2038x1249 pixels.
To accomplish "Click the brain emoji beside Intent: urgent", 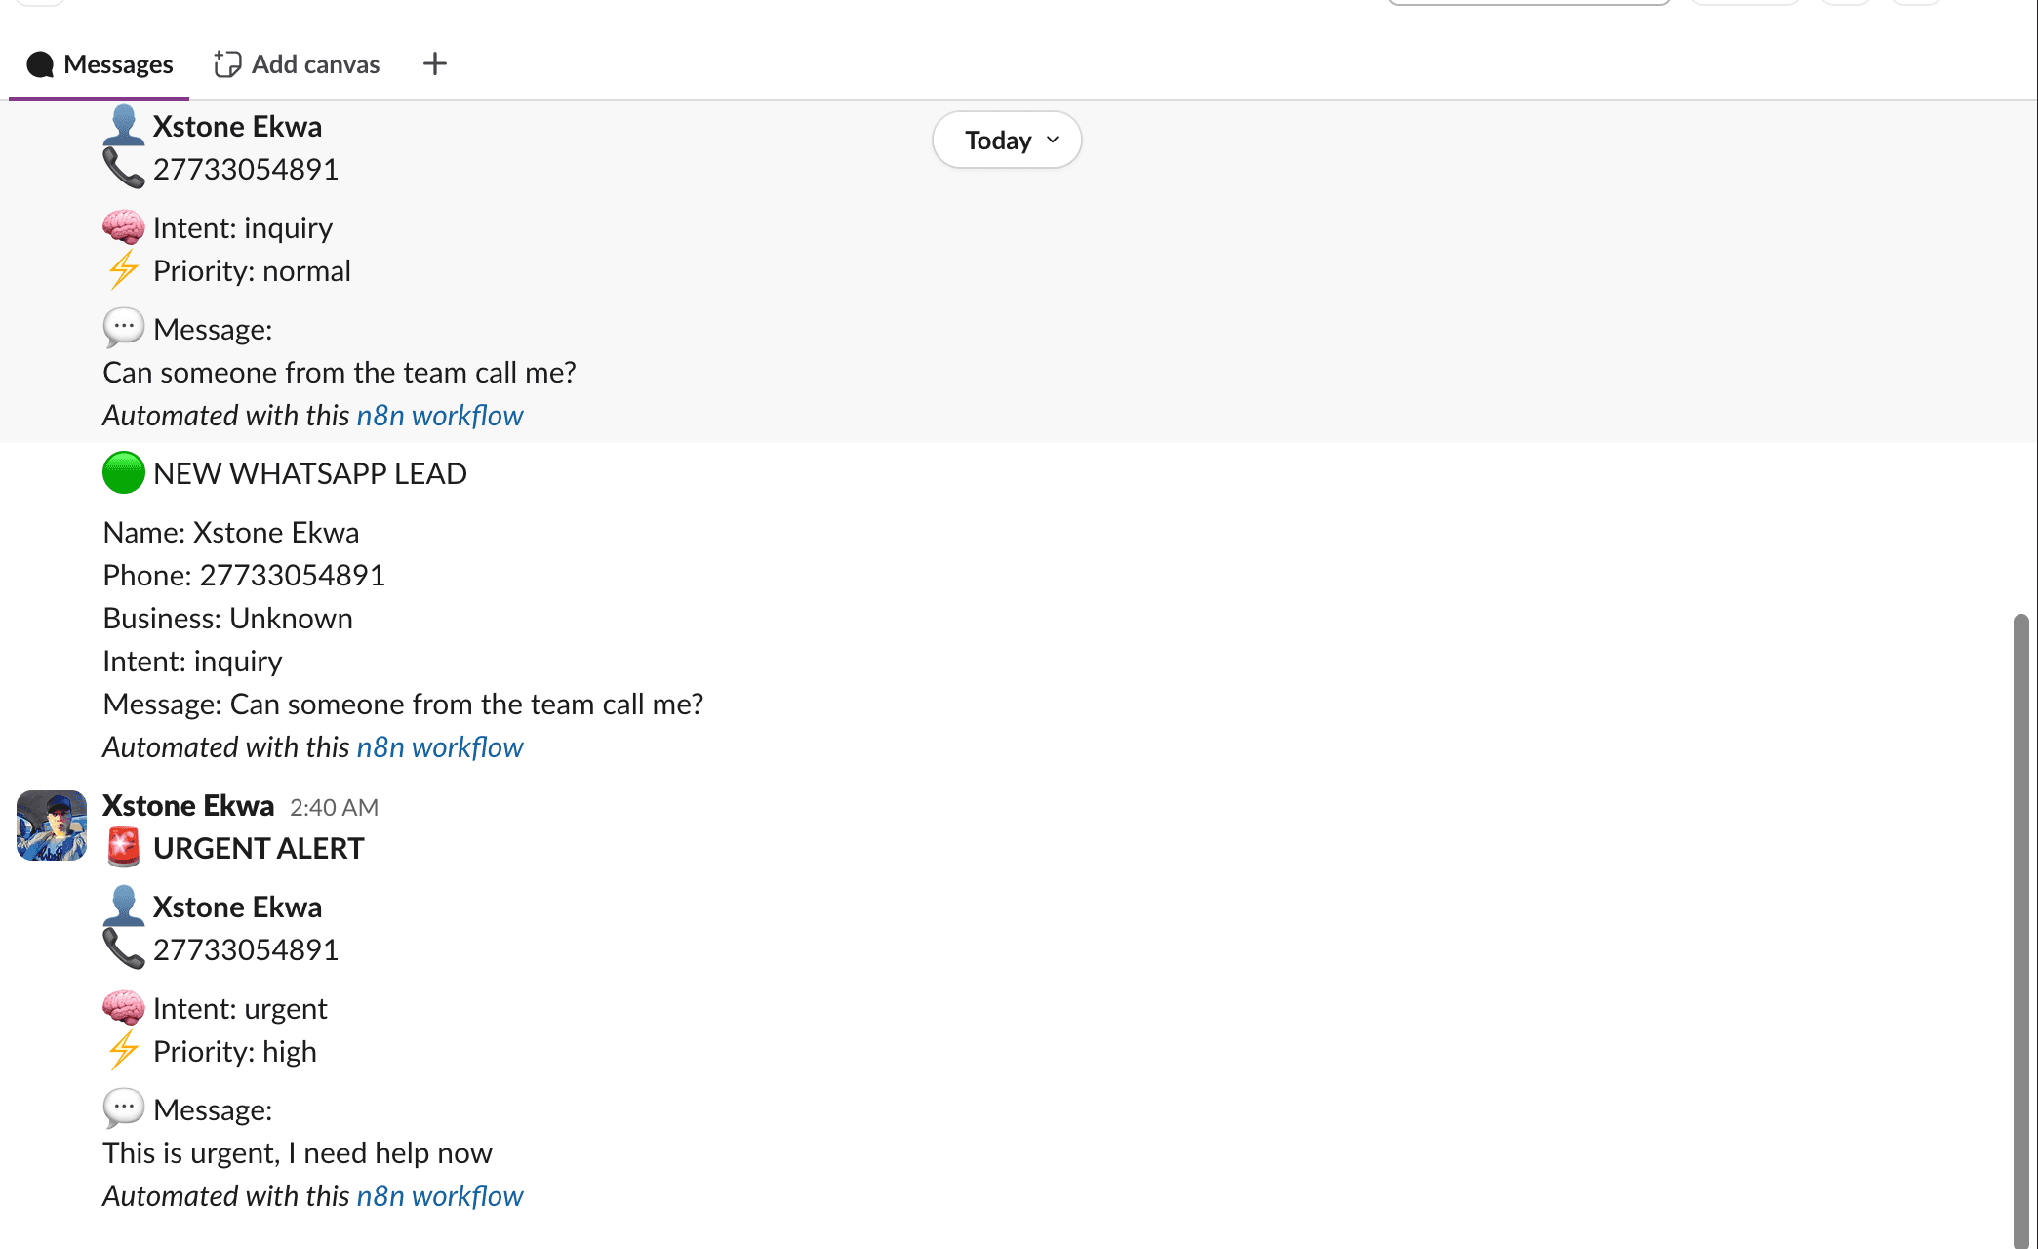I will coord(125,1007).
